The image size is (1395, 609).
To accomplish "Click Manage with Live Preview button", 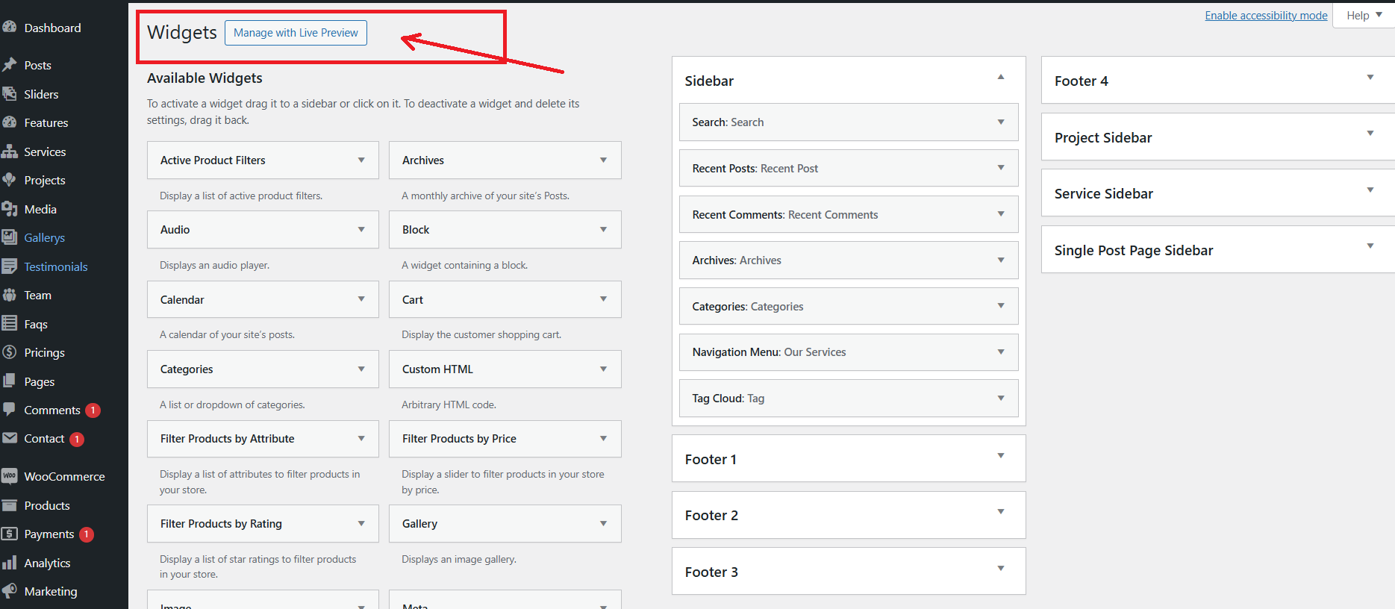I will [296, 33].
